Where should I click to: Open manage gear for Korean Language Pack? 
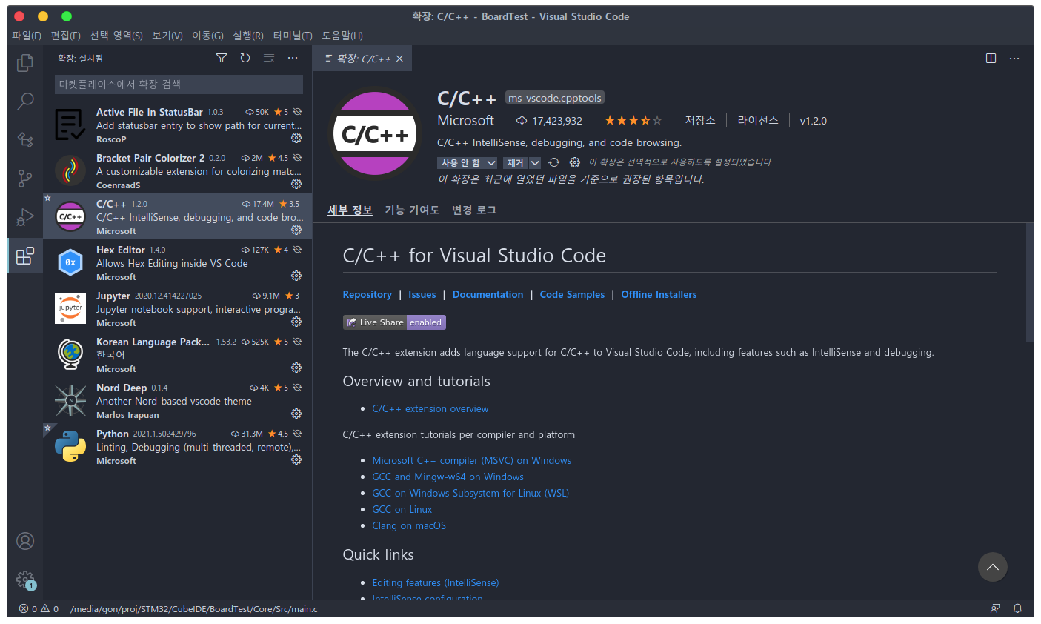click(x=296, y=368)
